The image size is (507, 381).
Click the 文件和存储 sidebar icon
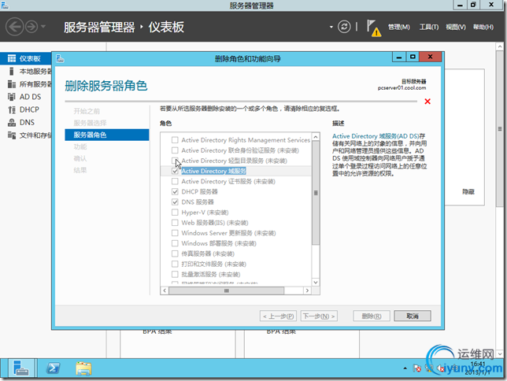pos(12,135)
